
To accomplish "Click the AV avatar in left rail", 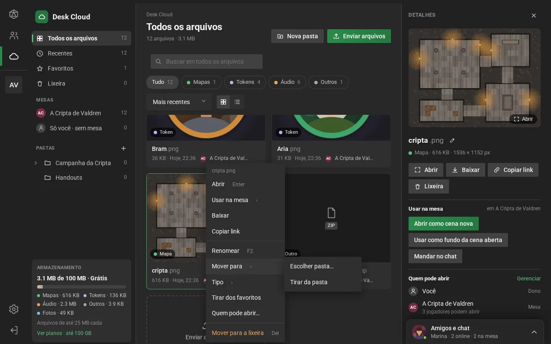I will coord(14,85).
